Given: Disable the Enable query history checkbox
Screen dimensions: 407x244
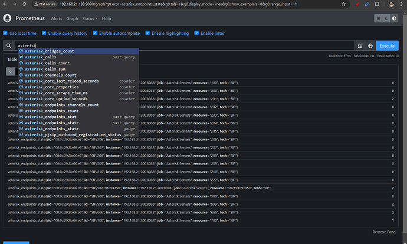Looking at the screenshot, I should point(44,33).
